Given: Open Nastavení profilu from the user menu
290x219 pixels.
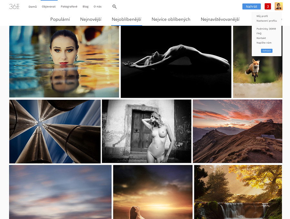Looking at the screenshot, I should tap(266, 21).
